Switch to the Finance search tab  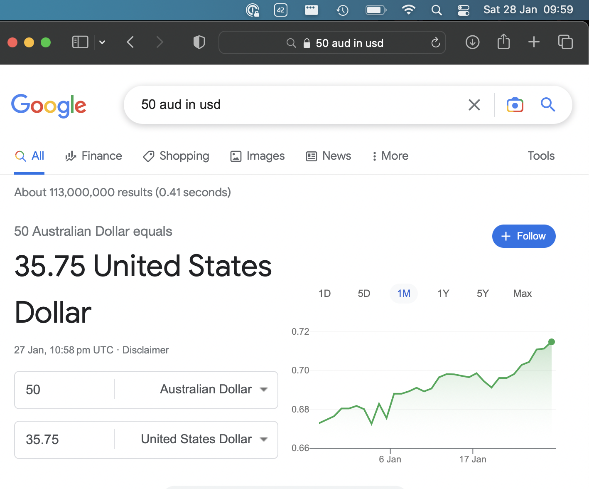94,156
